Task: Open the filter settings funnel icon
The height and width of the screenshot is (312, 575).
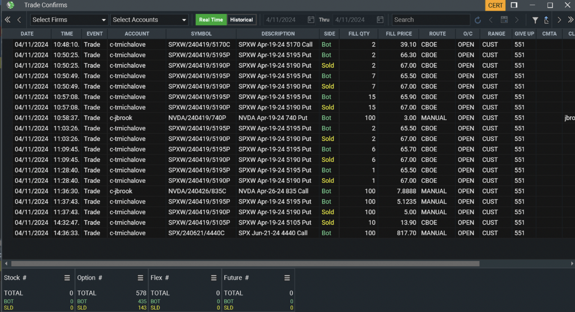Action: [535, 20]
